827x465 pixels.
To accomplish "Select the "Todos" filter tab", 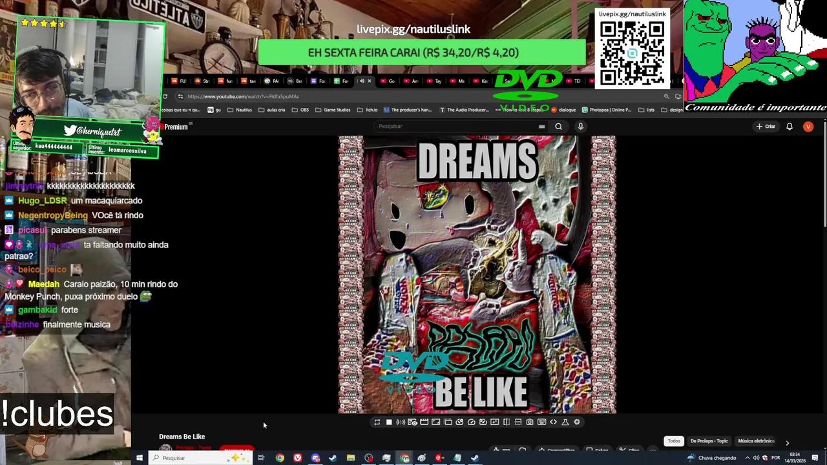I will tap(674, 440).
